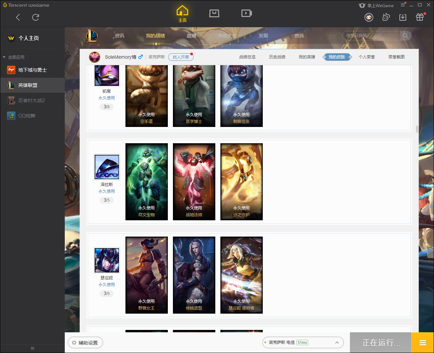Open the 主页 home icon
The height and width of the screenshot is (353, 434).
pyautogui.click(x=182, y=14)
